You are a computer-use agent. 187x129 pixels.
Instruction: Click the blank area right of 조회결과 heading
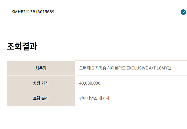click(112, 46)
